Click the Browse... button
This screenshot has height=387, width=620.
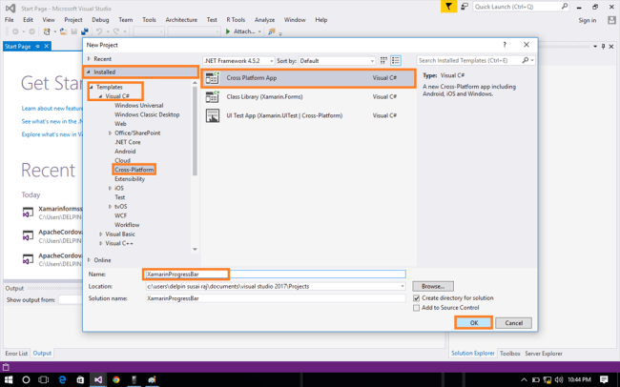433,286
